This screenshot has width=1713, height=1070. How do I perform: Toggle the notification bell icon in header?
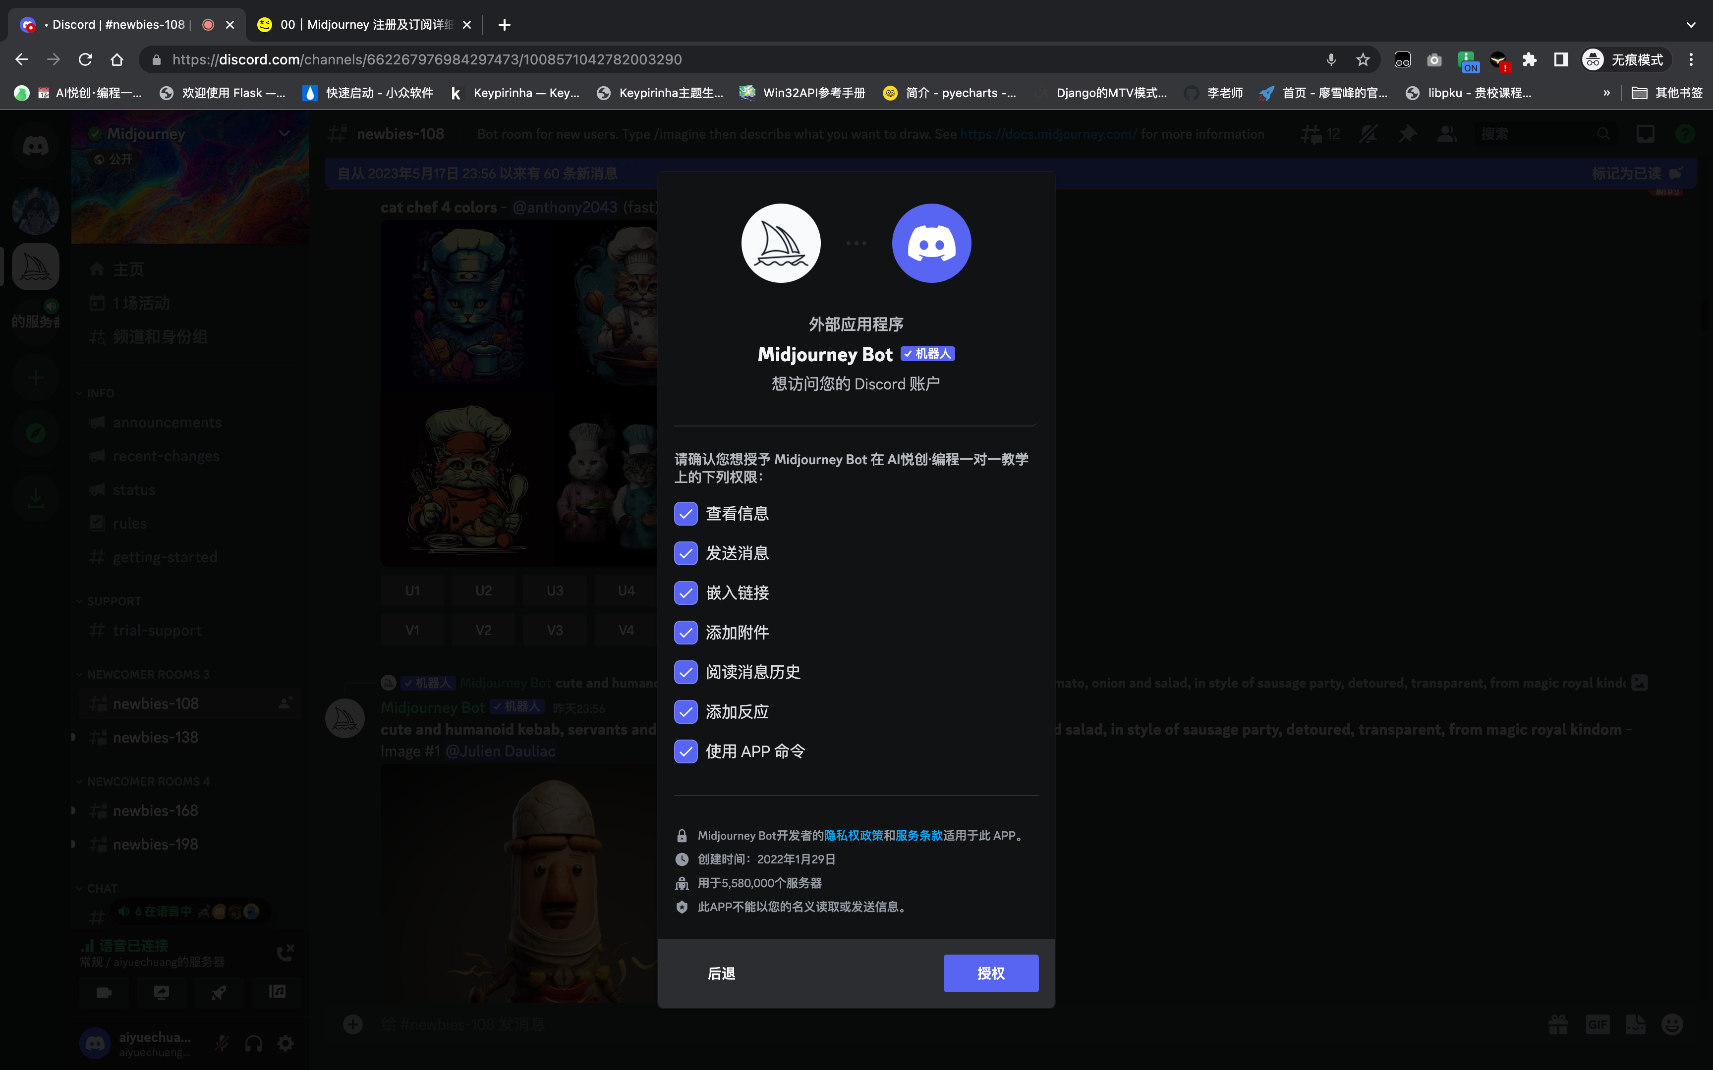tap(1369, 134)
